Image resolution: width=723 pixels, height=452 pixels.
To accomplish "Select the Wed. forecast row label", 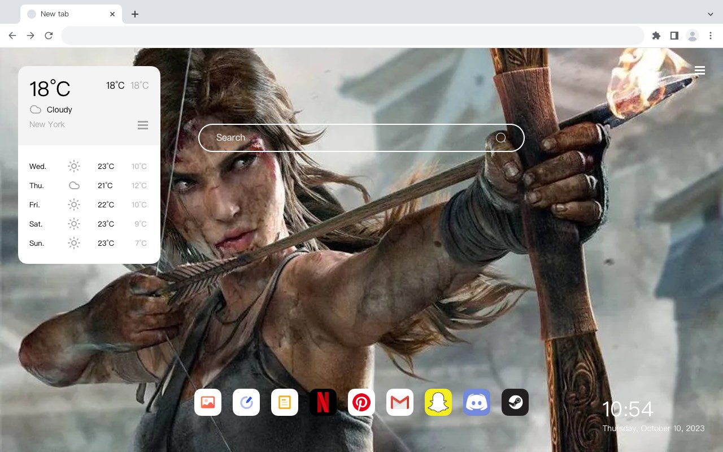I will (x=38, y=166).
